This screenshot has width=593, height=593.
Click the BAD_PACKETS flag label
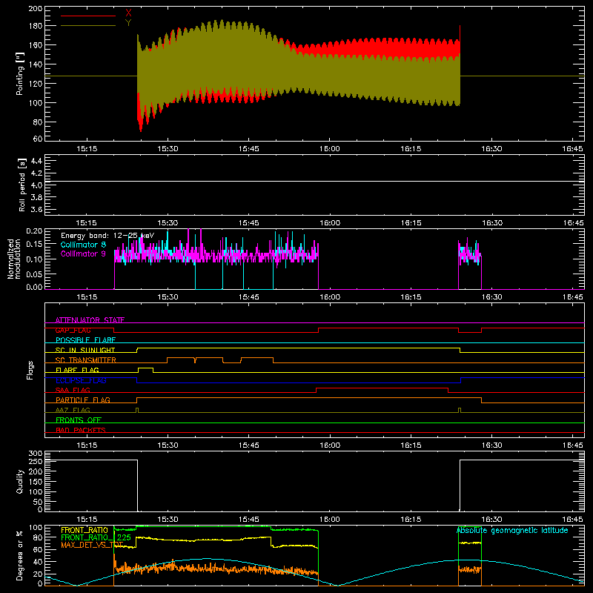tap(81, 430)
